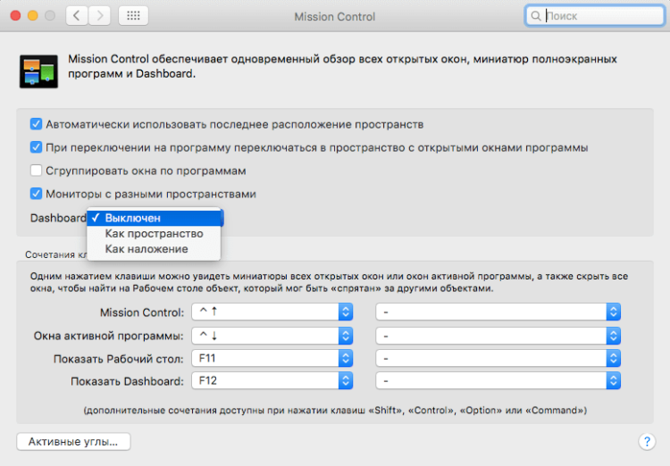
Task: Open help with the question mark button
Action: click(647, 441)
